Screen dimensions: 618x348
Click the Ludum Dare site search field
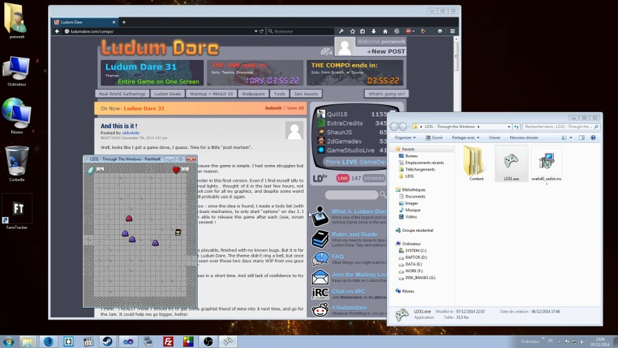pyautogui.click(x=351, y=195)
